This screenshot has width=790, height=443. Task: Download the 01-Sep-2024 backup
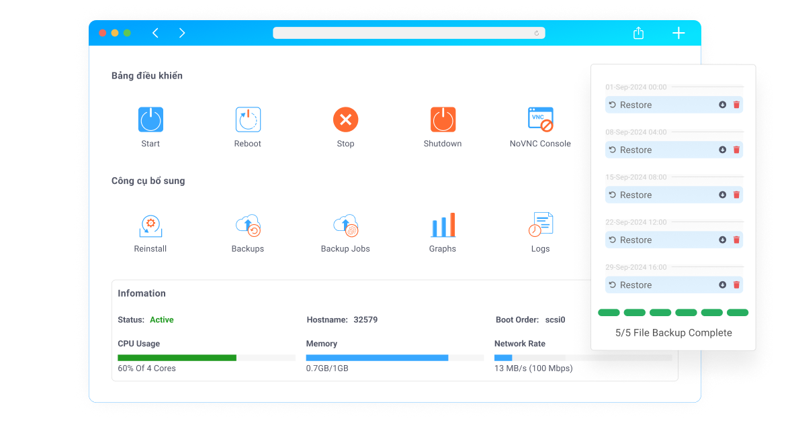[x=722, y=105]
